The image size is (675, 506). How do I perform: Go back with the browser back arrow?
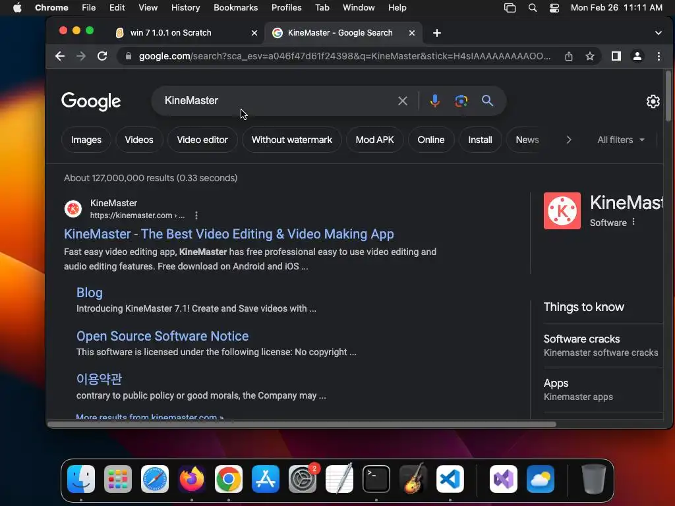60,56
